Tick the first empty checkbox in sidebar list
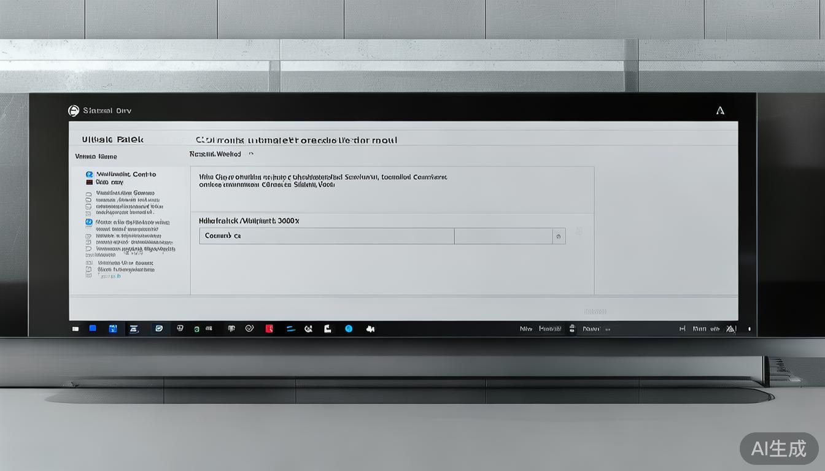The height and width of the screenshot is (471, 825). 89,195
